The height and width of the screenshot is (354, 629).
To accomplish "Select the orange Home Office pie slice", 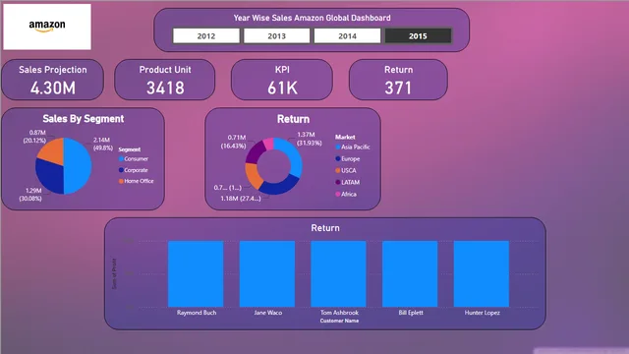I will [x=53, y=150].
